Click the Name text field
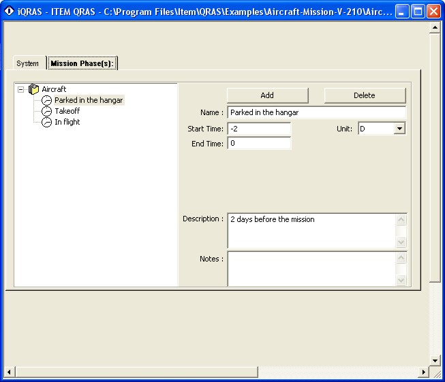The image size is (445, 382). point(316,112)
